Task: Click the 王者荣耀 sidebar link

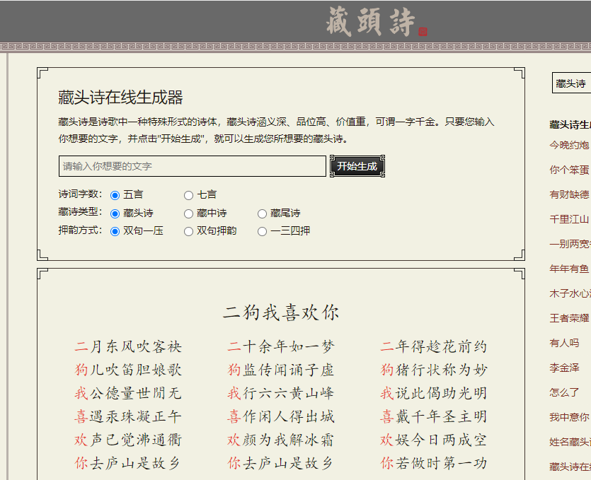Action: coord(569,318)
